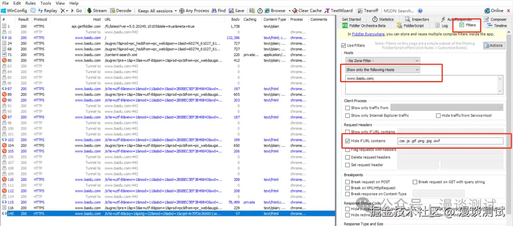The image size is (513, 226).
Task: Click the blue help icon beside MSDN Search
Action: (x=420, y=11)
